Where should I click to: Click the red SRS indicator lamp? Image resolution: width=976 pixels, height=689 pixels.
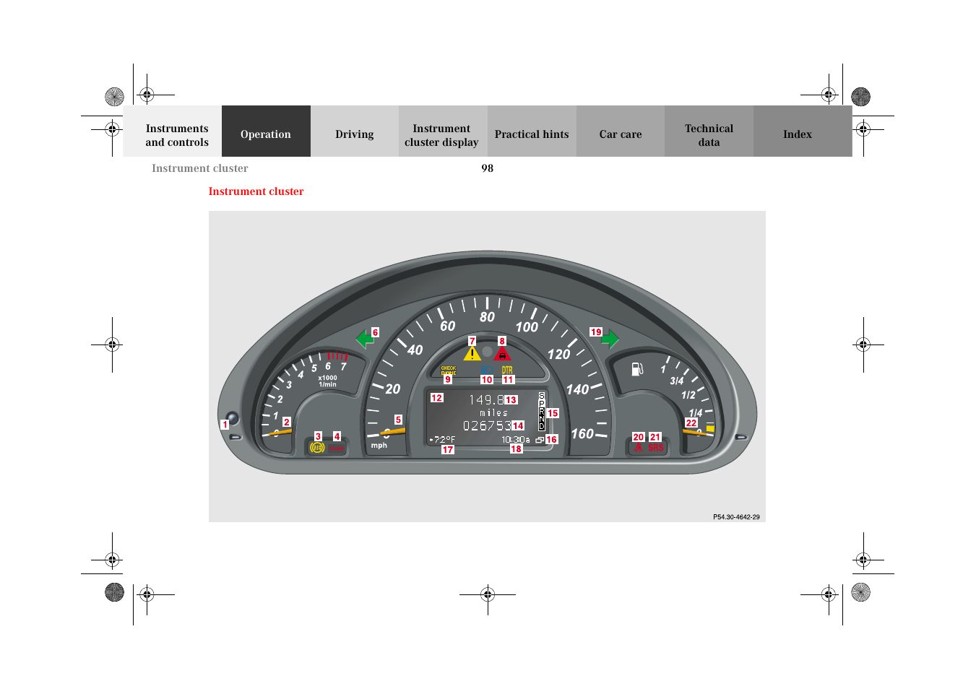655,448
